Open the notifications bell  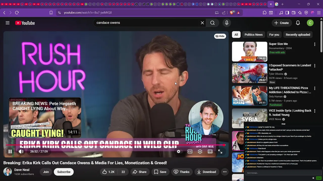[298, 23]
